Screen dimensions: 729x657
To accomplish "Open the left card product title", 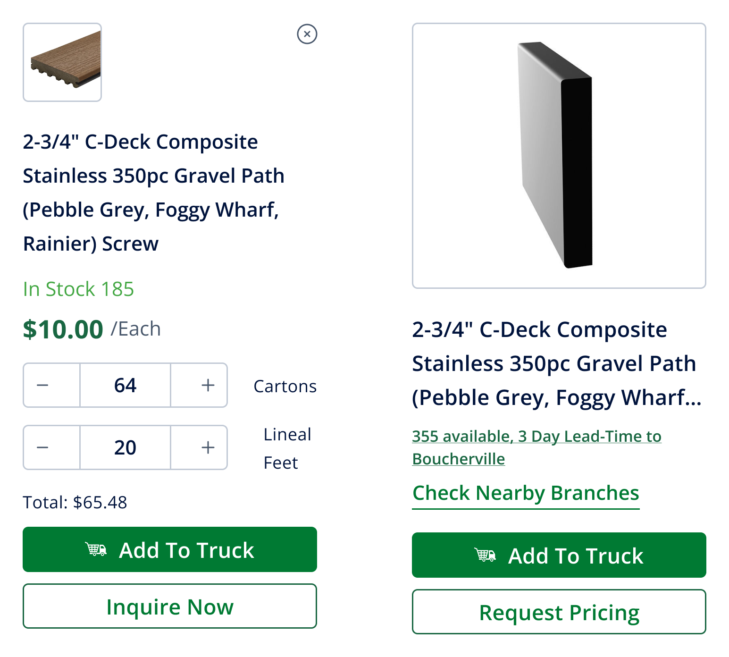I will pyautogui.click(x=153, y=193).
